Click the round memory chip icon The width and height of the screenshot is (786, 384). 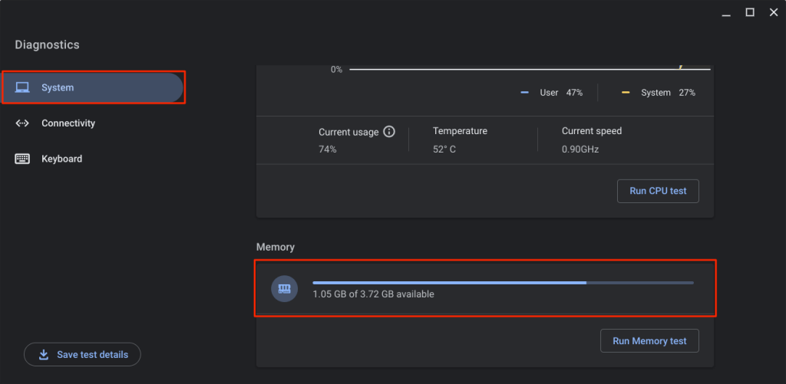coord(284,288)
